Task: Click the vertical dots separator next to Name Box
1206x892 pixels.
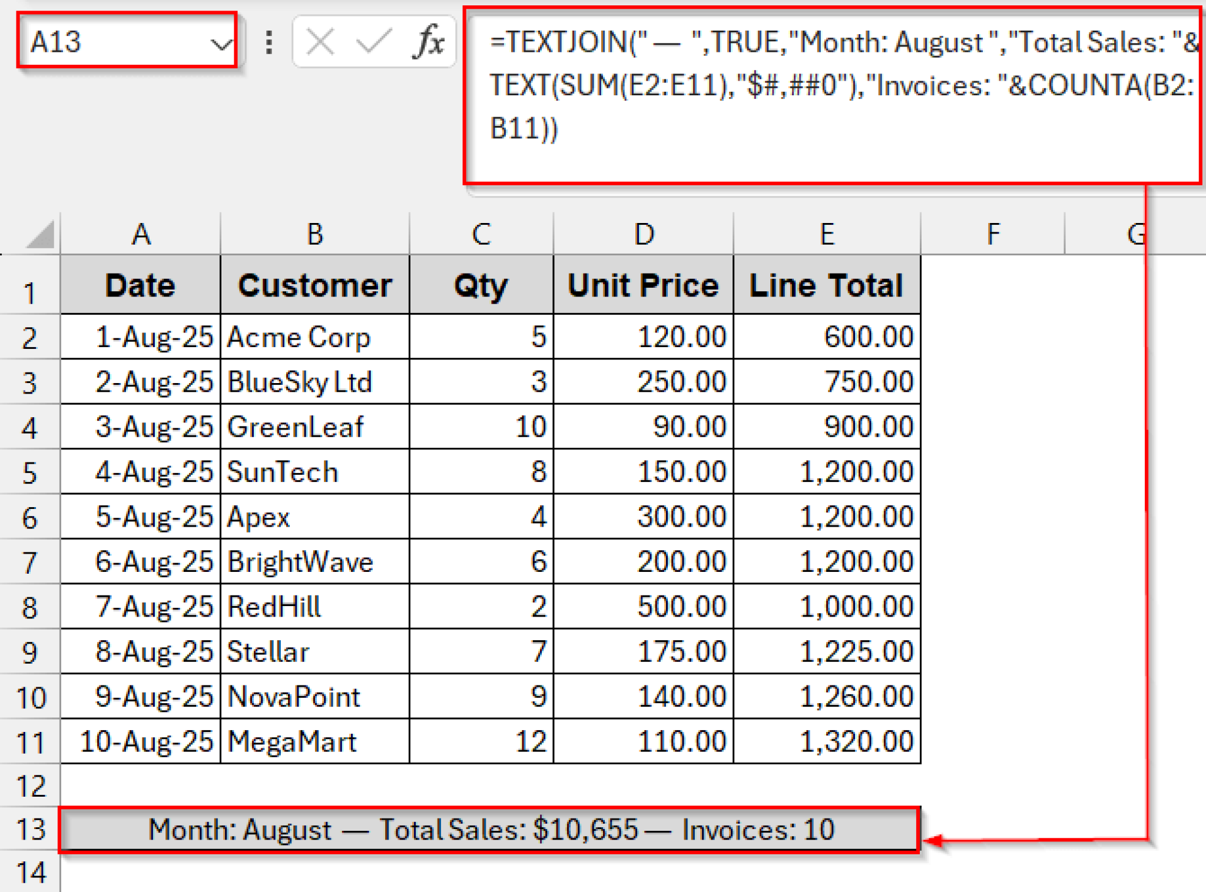Action: click(x=269, y=41)
